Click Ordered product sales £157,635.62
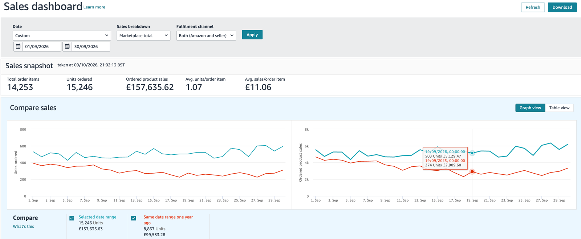Viewport: 581px width, 239px height. [x=150, y=87]
